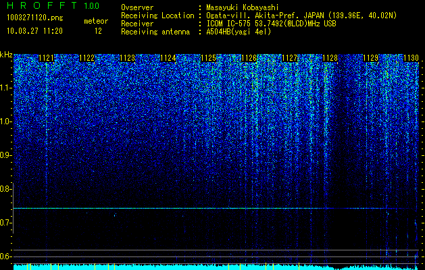Click the kHz axis unit label
This screenshot has width=425, height=270.
click(x=6, y=55)
